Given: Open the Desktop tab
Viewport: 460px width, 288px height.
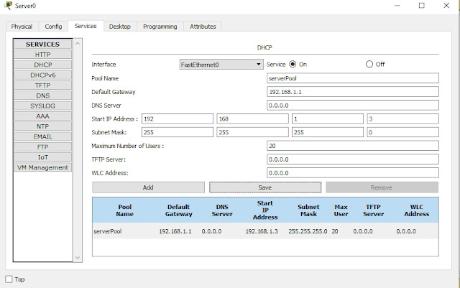Looking at the screenshot, I should click(120, 27).
